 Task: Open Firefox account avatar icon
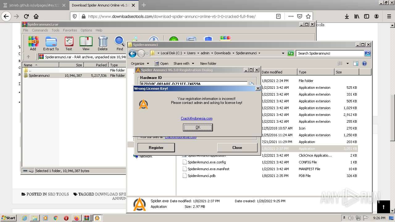(376, 16)
